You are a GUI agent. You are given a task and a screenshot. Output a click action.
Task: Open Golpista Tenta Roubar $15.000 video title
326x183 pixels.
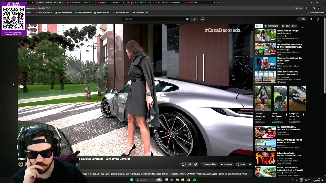tap(289, 154)
